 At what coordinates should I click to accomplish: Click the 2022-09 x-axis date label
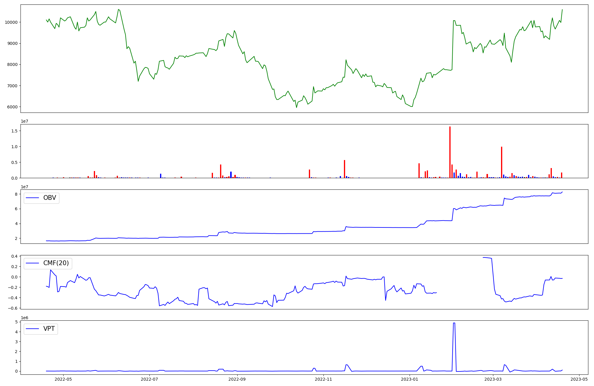pos(237,379)
